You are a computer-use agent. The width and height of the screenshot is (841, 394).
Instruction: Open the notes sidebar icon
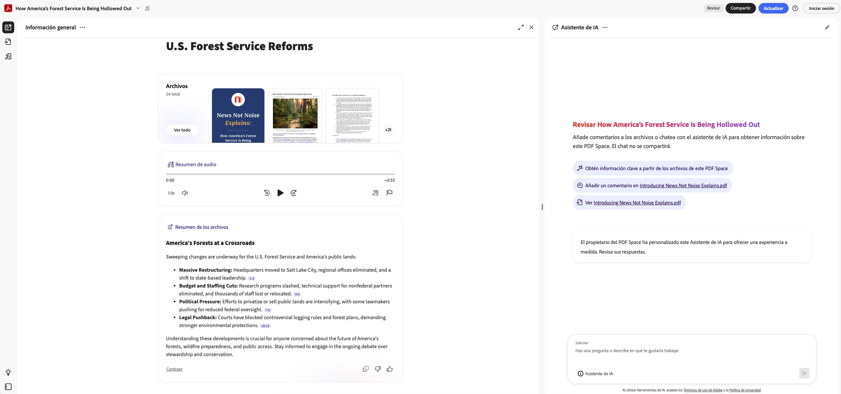tap(8, 57)
